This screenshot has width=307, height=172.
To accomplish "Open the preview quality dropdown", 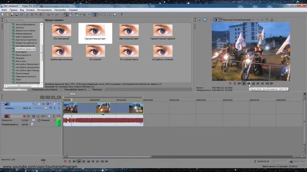I will [x=253, y=20].
